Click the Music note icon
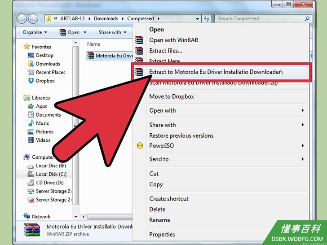 click(x=31, y=123)
